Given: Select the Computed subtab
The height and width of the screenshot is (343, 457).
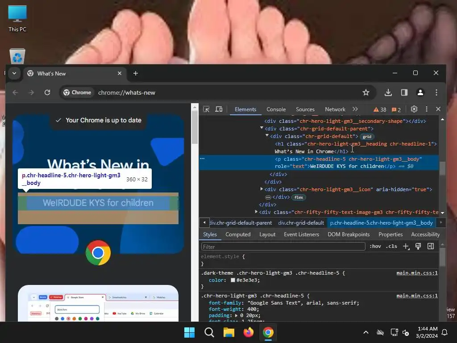Looking at the screenshot, I should tap(238, 234).
